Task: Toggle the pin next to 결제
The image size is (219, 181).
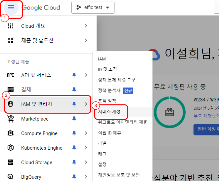Action: 74,90
